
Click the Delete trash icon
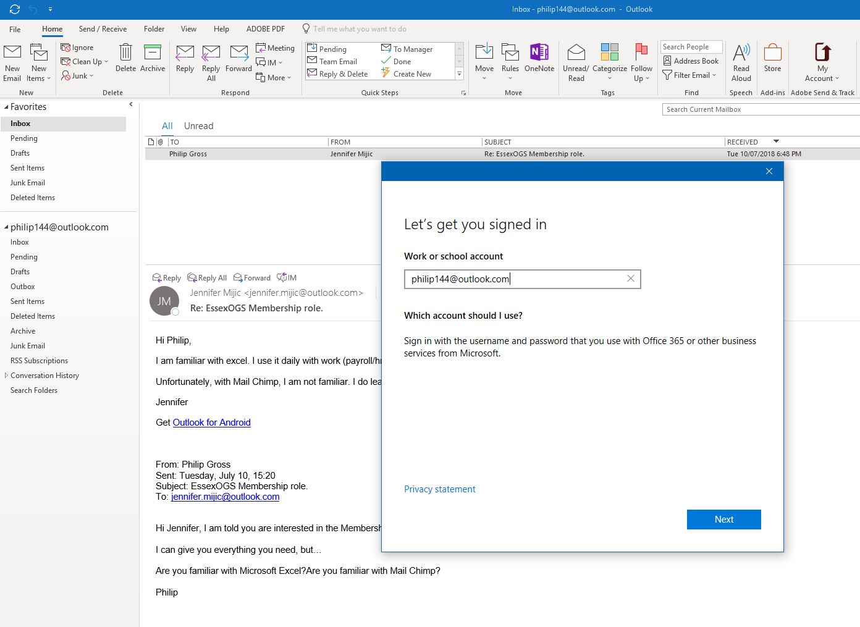(x=125, y=53)
